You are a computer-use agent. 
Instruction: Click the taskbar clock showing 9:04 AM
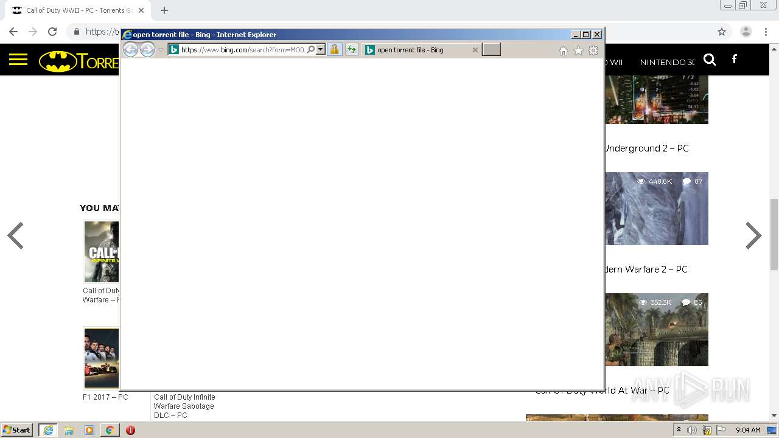tap(748, 430)
